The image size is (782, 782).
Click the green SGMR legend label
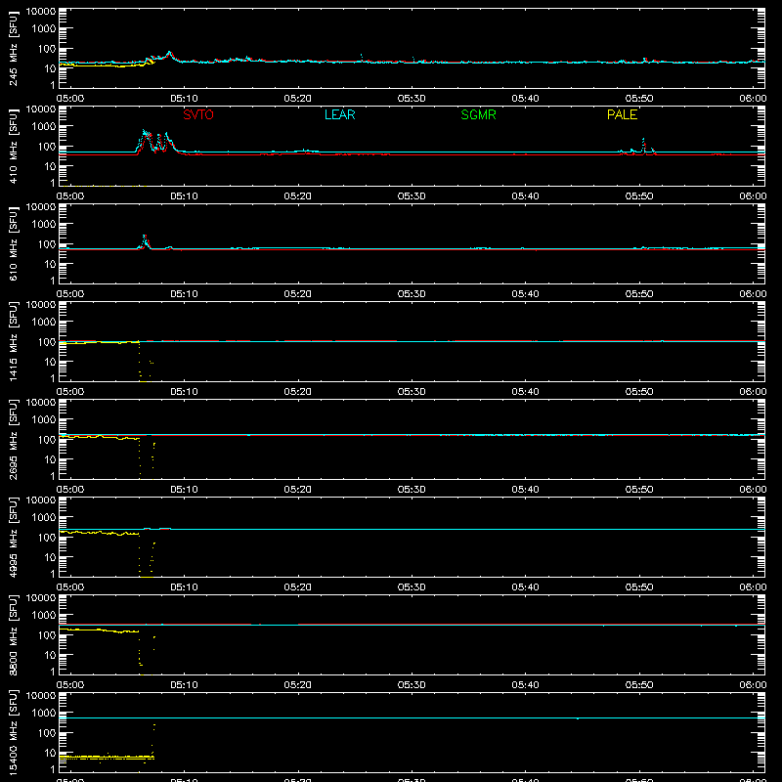coord(478,114)
